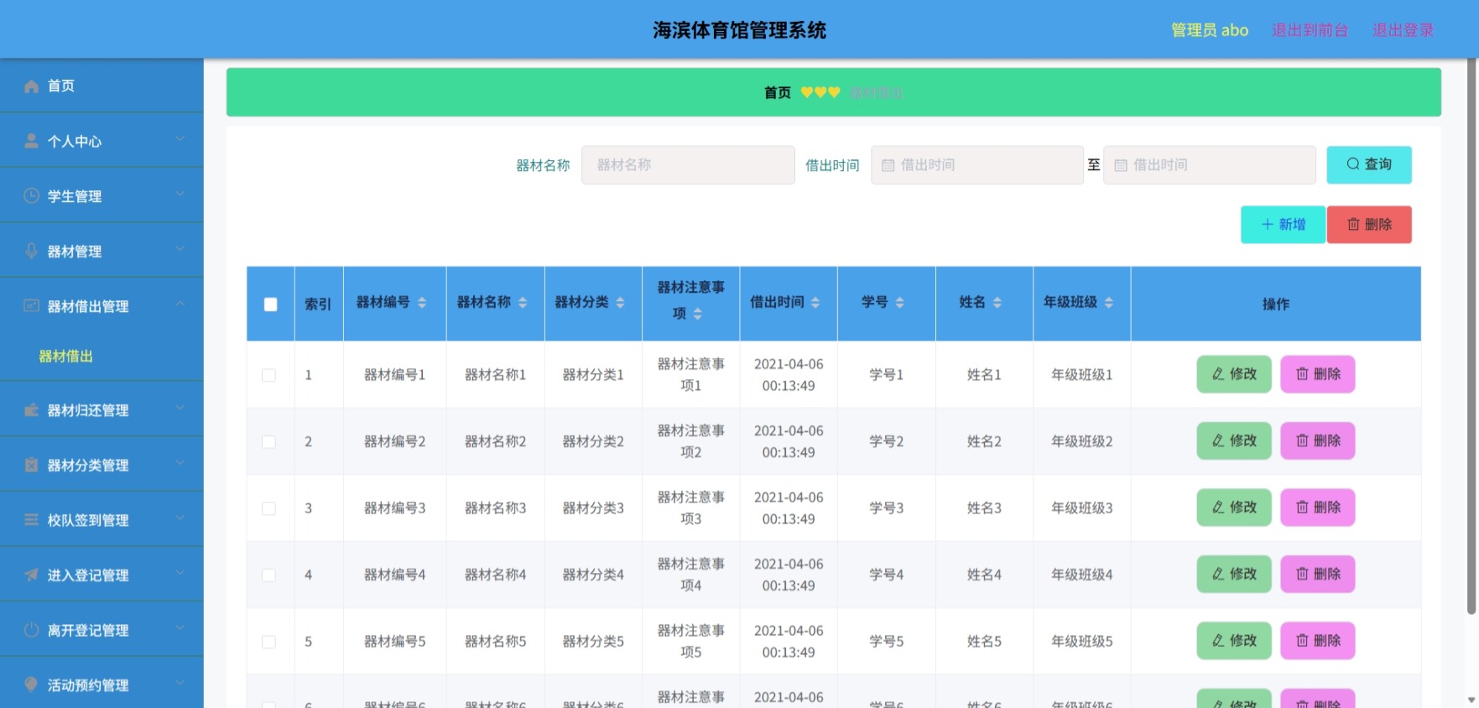Click the paper plane icon beside 进入登记管理

31,575
